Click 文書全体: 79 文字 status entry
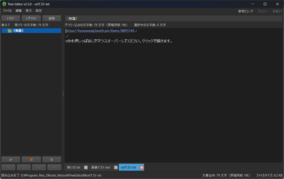Viewport: 284px width, 179px height. click(x=226, y=175)
